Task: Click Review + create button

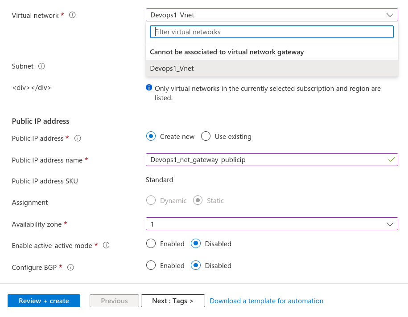Action: pos(44,301)
